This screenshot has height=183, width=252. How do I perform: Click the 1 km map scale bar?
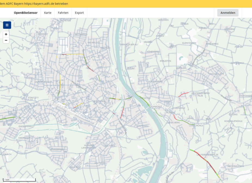pos(20,180)
